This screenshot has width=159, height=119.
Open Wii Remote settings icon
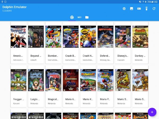(x=147, y=9)
